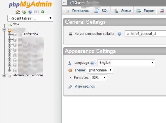Open the Import tab icon
Viewport: 166px width, 123px height.
point(162,11)
